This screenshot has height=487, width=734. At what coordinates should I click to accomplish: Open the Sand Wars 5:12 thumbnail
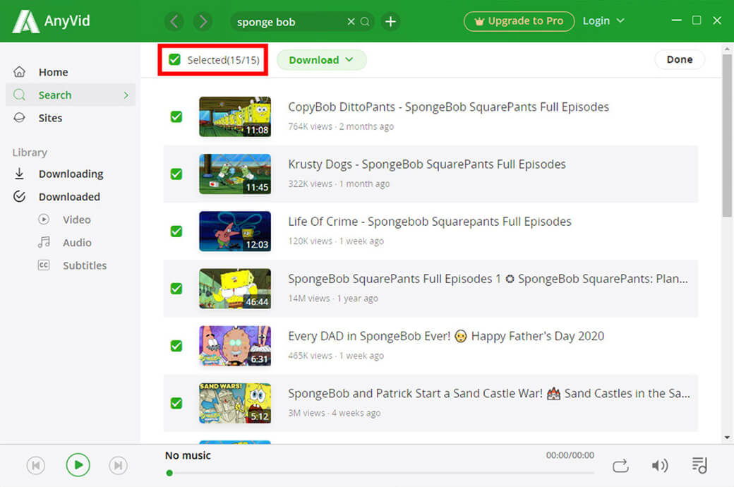click(x=235, y=403)
